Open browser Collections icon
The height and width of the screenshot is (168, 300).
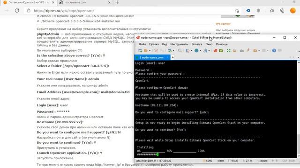click(282, 11)
